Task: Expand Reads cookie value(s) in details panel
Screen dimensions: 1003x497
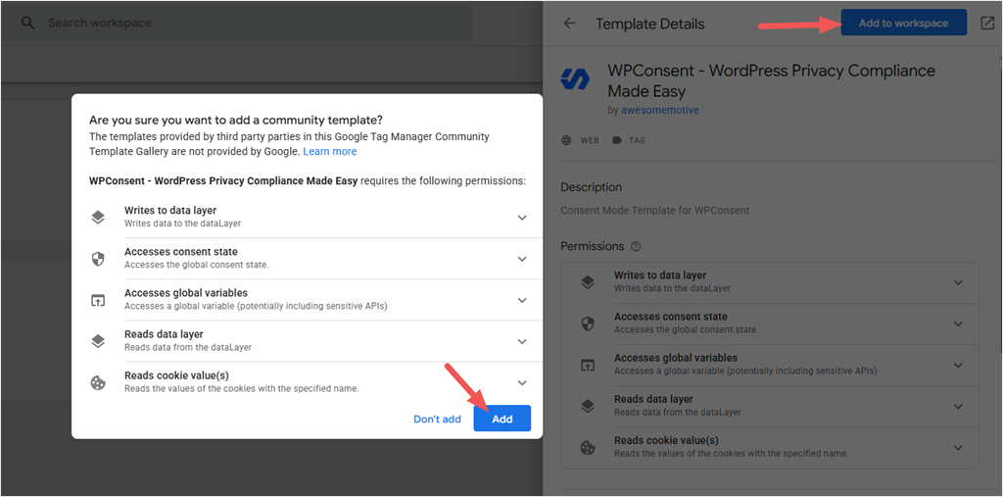Action: (x=958, y=448)
